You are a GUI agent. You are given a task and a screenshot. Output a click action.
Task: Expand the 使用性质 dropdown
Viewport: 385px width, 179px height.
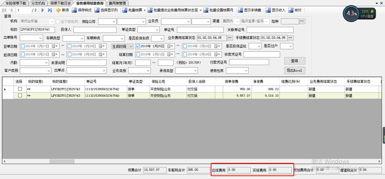tap(246, 70)
